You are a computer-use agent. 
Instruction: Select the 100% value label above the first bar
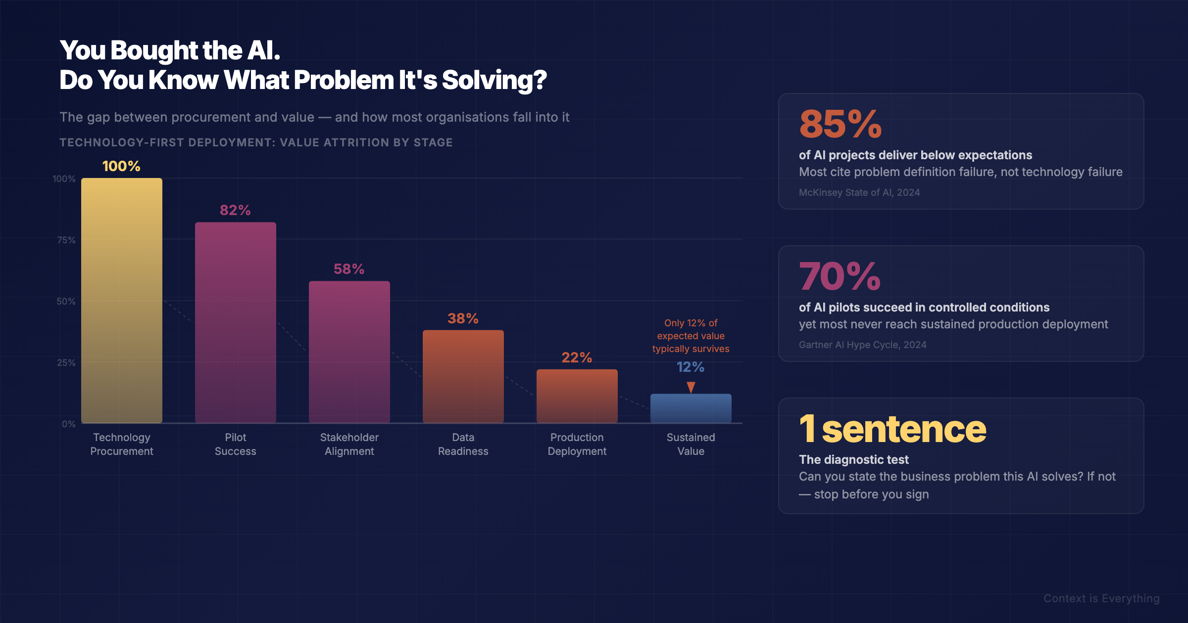(121, 166)
